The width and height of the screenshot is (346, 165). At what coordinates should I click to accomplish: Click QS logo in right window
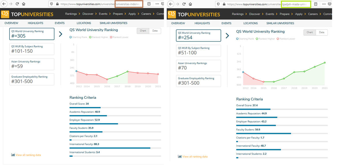(172, 14)
